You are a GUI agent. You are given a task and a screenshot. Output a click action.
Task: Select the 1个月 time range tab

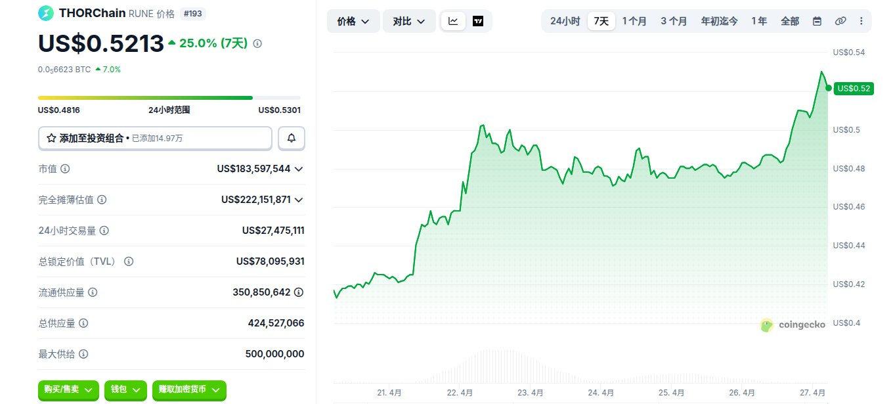point(634,21)
